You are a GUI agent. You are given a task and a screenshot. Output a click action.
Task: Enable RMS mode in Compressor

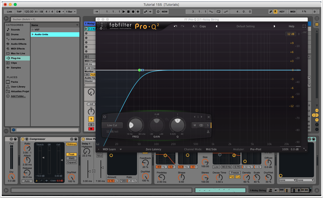71,158
